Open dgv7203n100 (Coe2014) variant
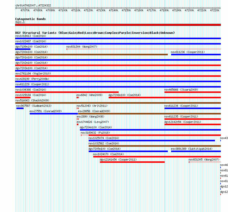Viewport: 228px width, 212px height. [32, 68]
